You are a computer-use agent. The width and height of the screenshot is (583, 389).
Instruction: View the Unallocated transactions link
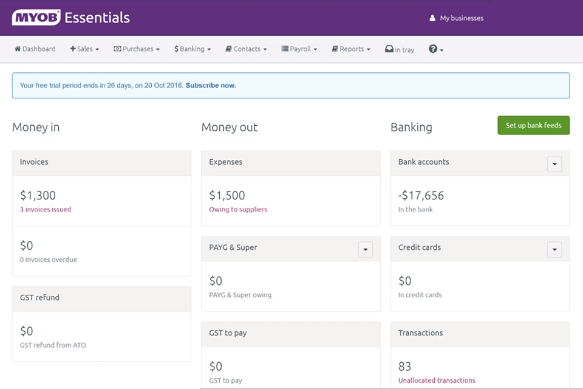pyautogui.click(x=437, y=380)
